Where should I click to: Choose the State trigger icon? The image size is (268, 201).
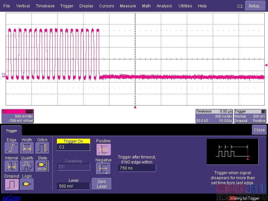coord(42,166)
